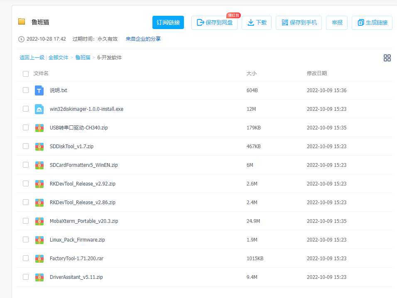Open the file 说明.txt
The width and height of the screenshot is (397, 298).
point(59,90)
